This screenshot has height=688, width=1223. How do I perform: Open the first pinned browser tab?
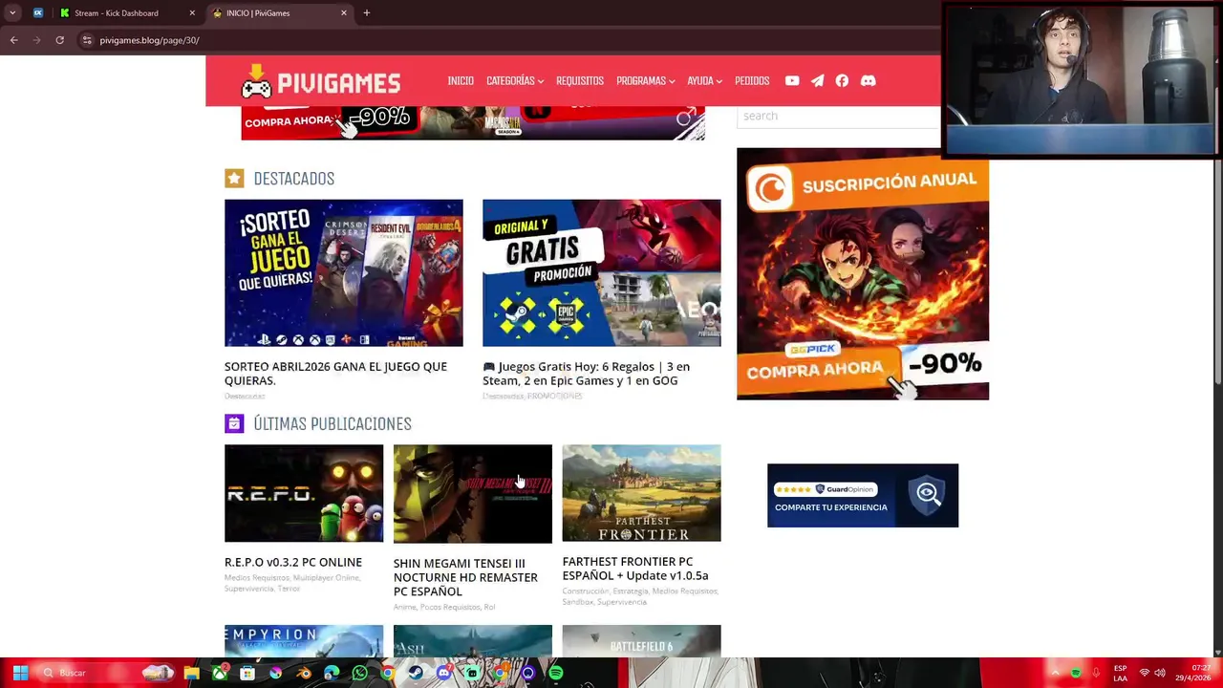pos(38,12)
